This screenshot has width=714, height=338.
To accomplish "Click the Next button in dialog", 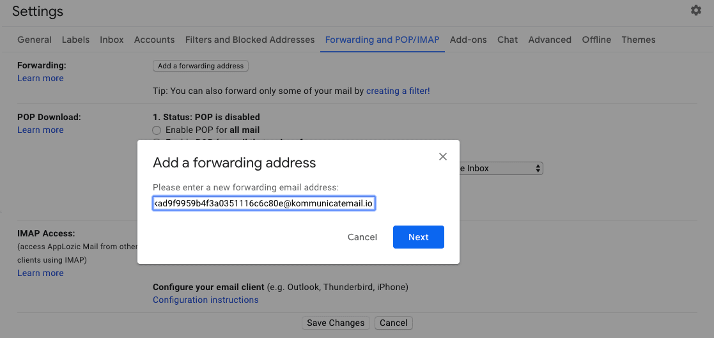I will click(419, 237).
